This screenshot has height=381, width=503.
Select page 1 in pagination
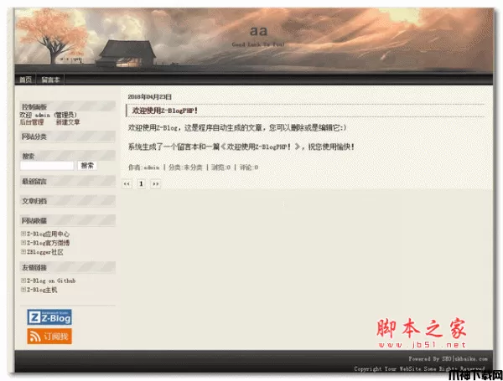(x=141, y=184)
